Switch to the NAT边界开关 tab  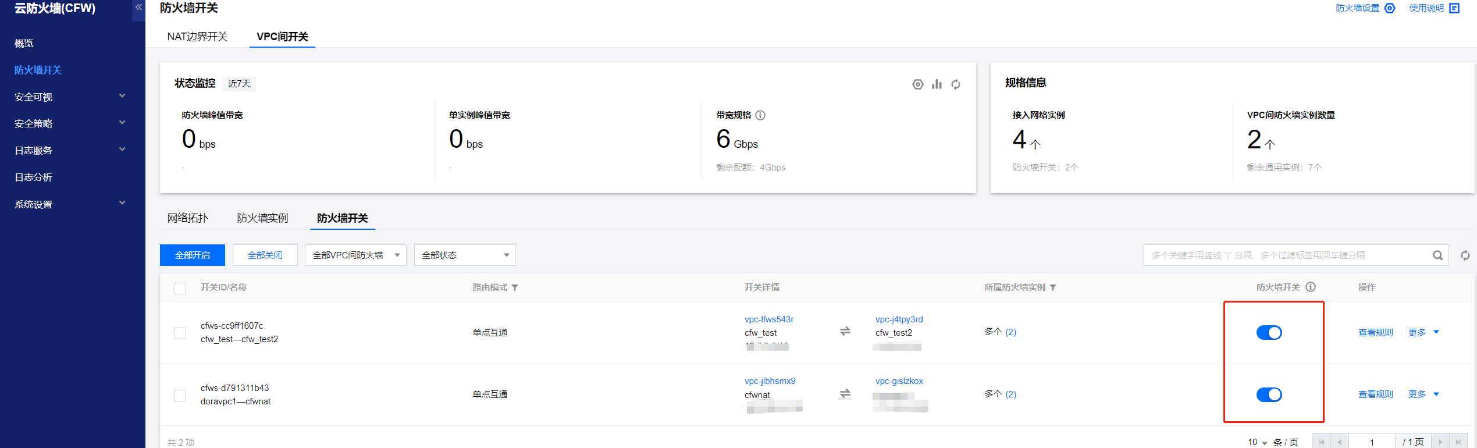pyautogui.click(x=197, y=37)
